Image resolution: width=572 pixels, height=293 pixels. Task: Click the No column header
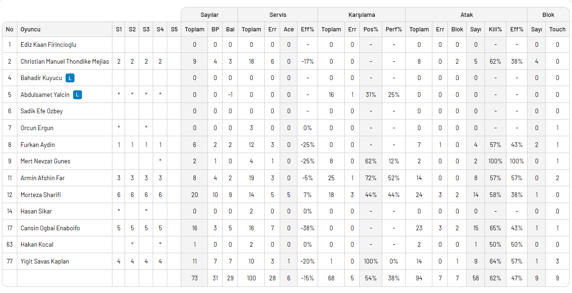[x=9, y=29]
